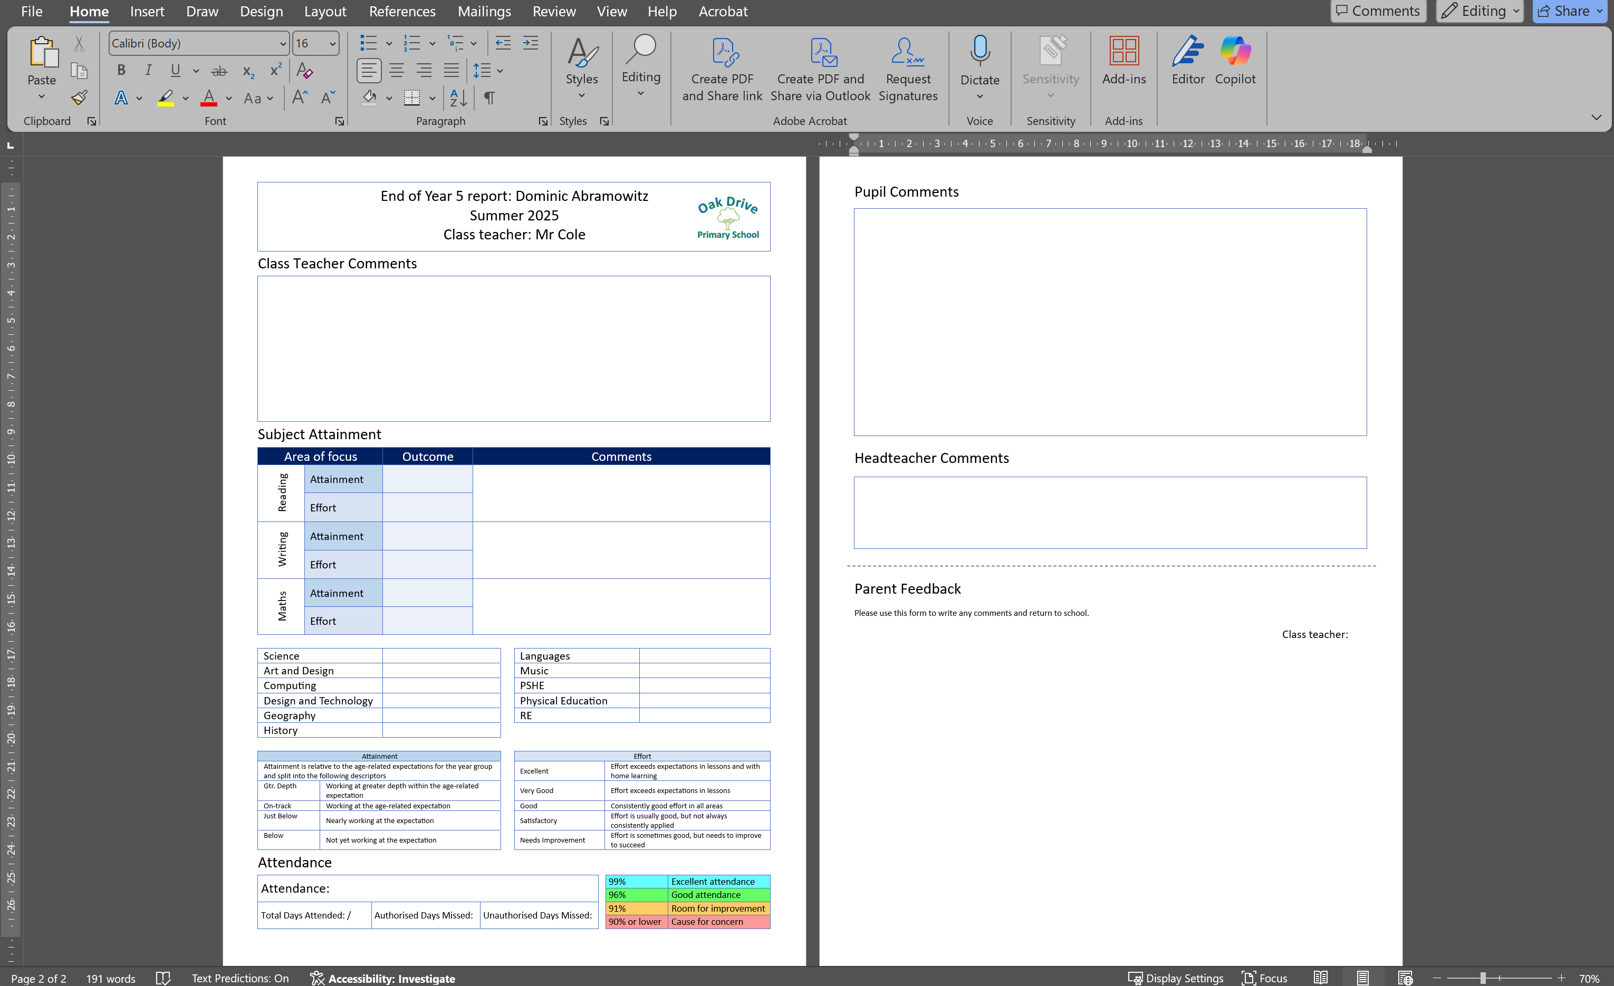This screenshot has height=986, width=1614.
Task: Open the Layout tab
Action: coord(325,11)
